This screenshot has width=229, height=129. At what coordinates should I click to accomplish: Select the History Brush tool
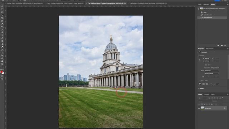(x=2, y=35)
